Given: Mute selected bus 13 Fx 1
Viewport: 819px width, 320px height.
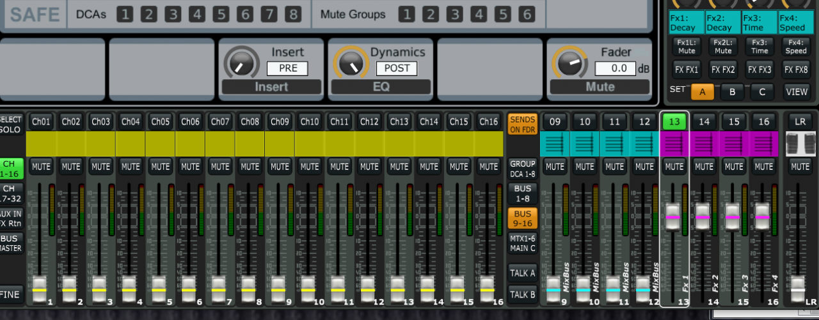Looking at the screenshot, I should 674,167.
